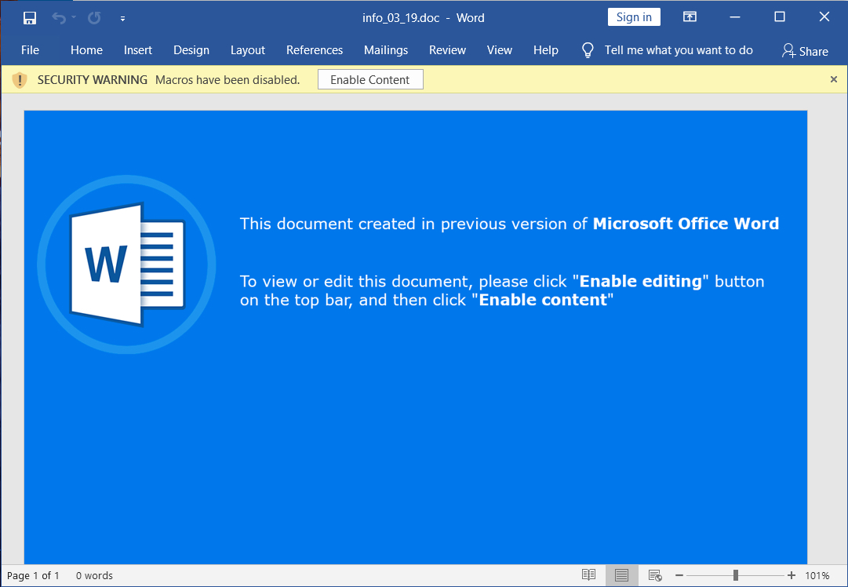Minimize the Word window

734,17
